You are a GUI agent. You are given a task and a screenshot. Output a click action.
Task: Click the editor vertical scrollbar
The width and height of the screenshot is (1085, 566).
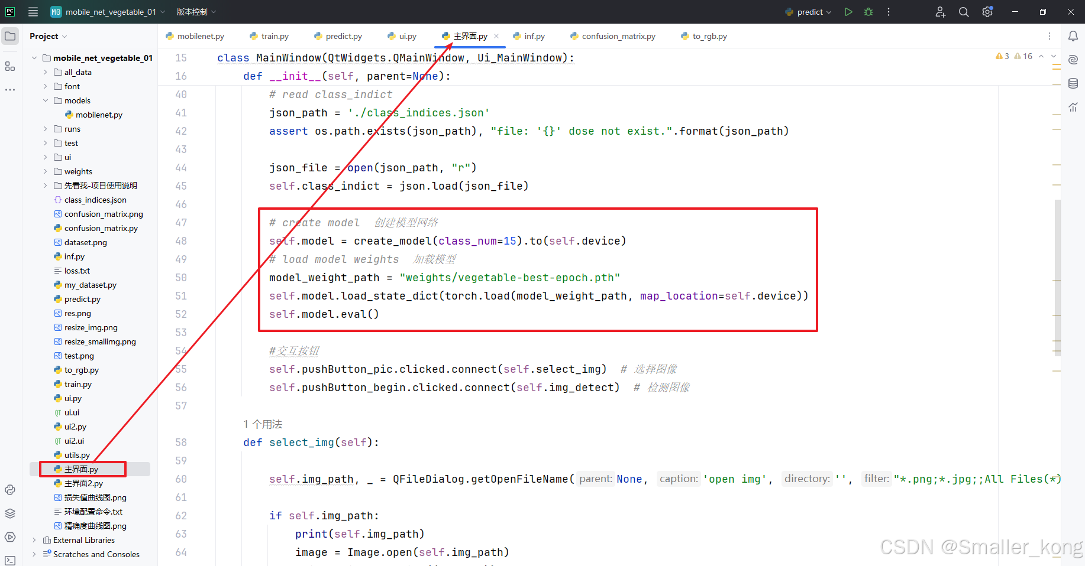click(1057, 278)
